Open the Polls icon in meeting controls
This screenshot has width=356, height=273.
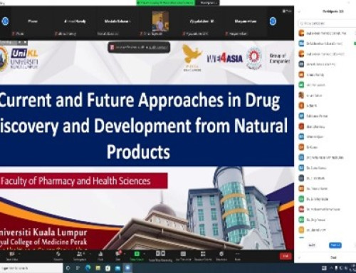[x=100, y=254]
